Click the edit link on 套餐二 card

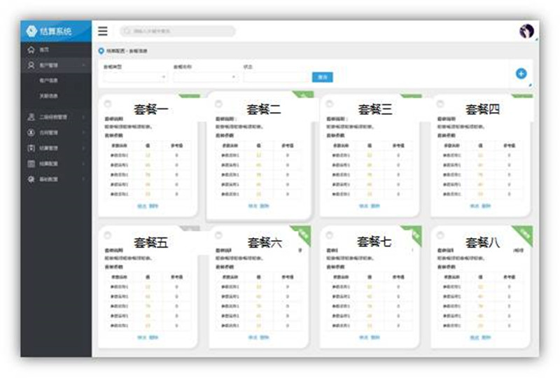point(253,206)
